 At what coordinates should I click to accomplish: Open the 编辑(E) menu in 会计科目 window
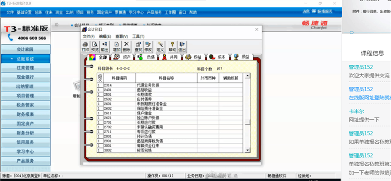(105, 36)
